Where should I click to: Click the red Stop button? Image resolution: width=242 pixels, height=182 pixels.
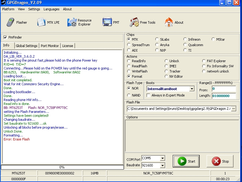pos(220,161)
